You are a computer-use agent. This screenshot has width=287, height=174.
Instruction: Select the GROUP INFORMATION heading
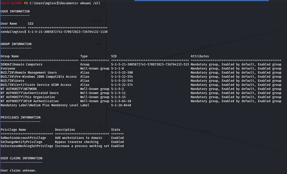16,44
